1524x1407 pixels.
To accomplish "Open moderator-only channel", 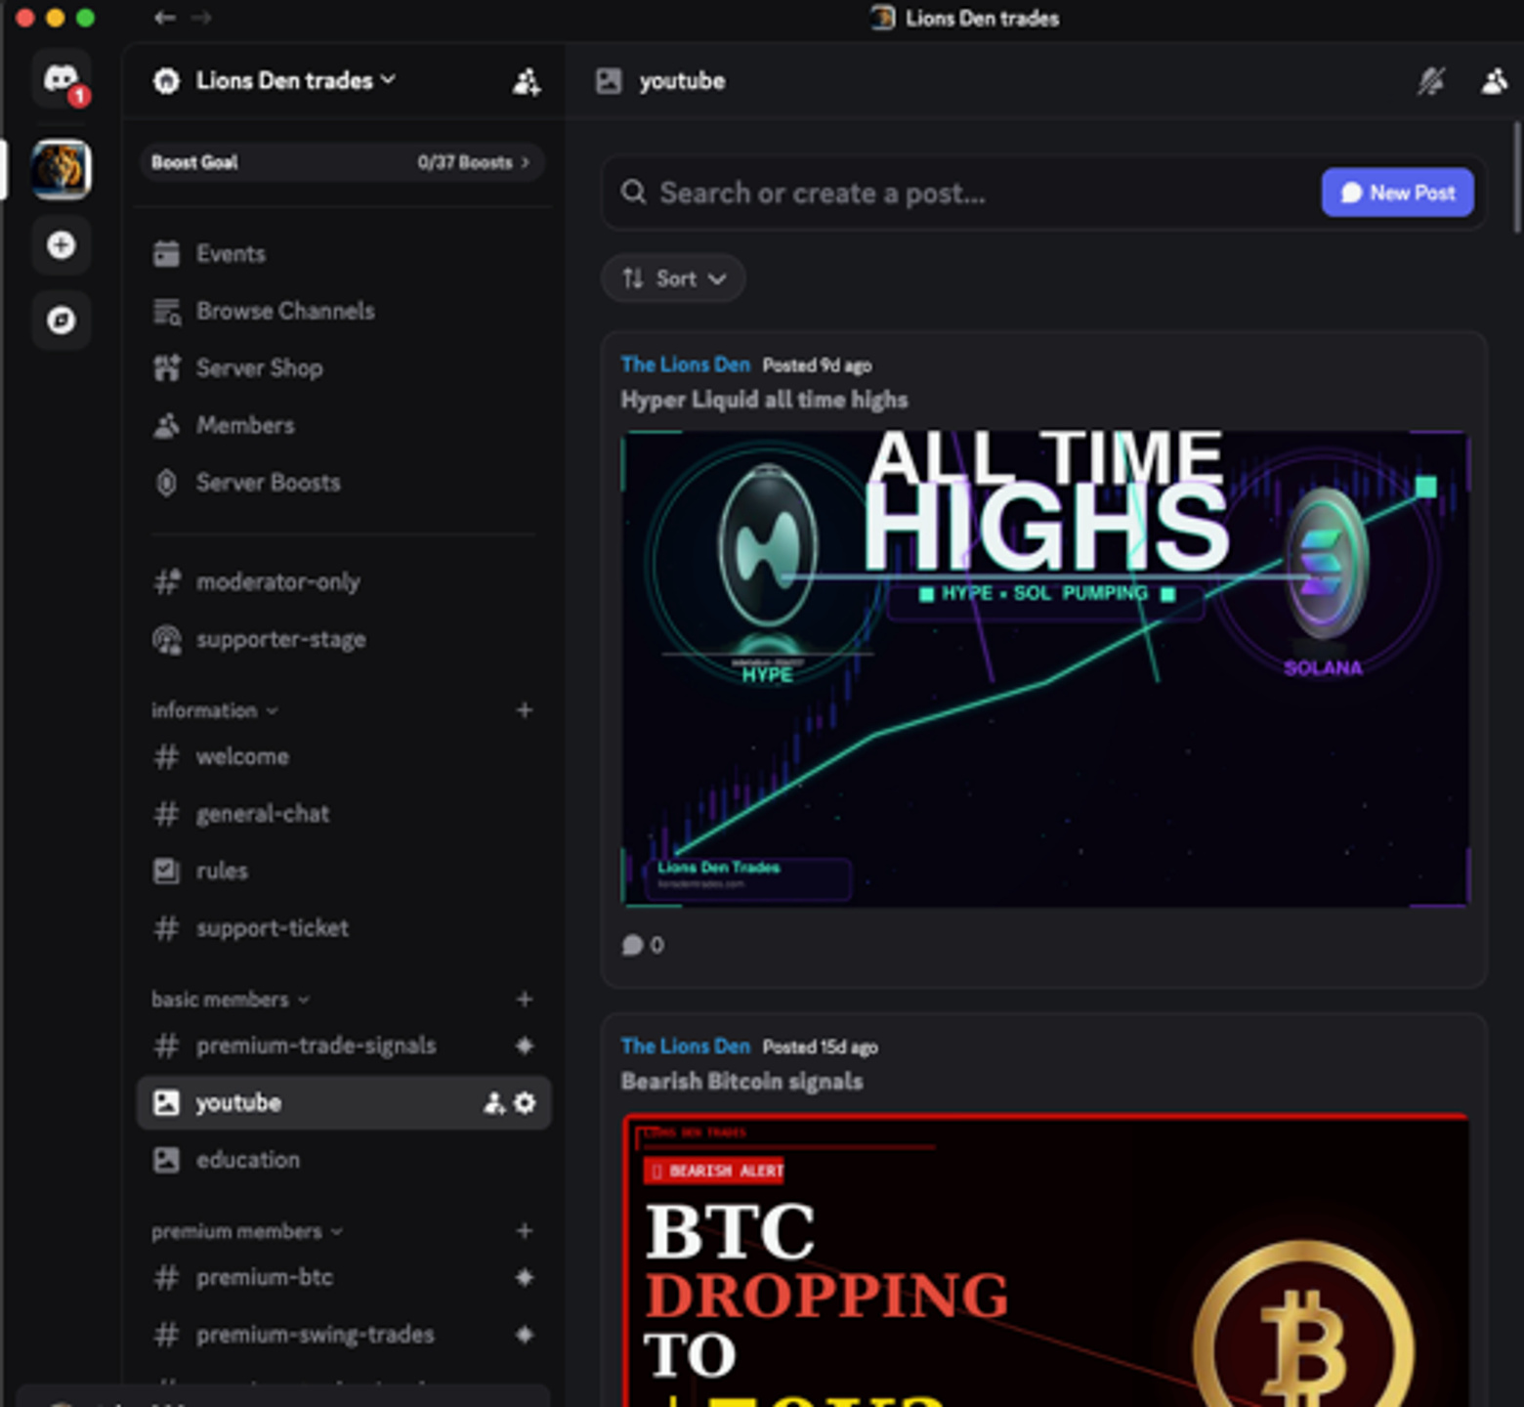I will click(x=342, y=582).
